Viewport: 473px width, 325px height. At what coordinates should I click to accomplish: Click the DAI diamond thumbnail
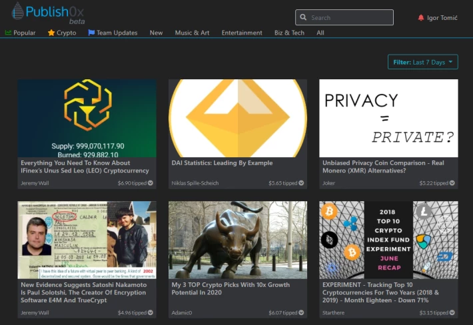[238, 118]
